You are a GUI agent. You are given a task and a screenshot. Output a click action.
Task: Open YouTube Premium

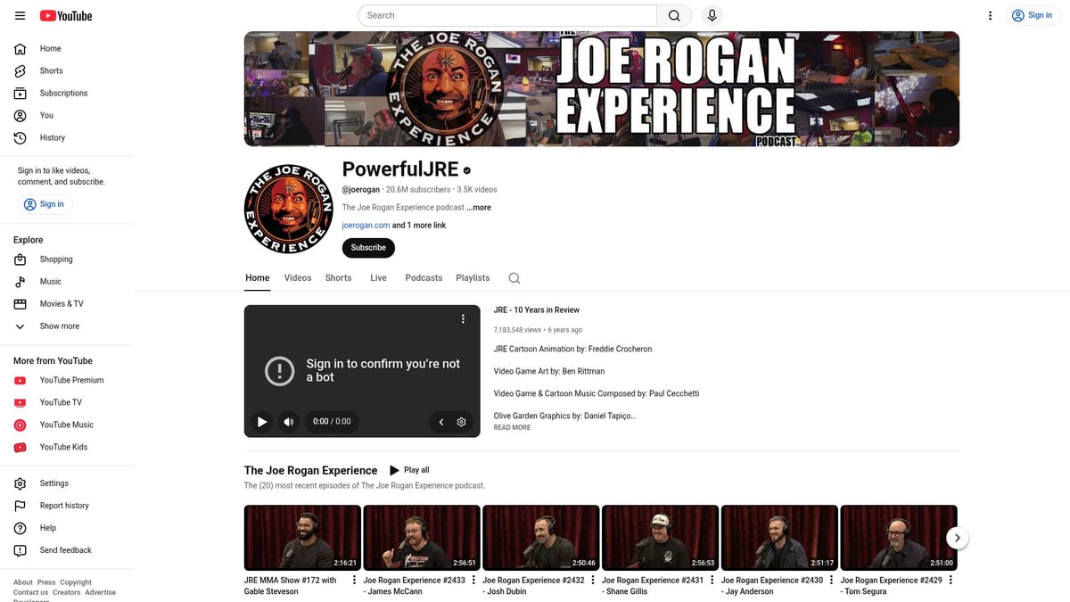click(x=67, y=380)
